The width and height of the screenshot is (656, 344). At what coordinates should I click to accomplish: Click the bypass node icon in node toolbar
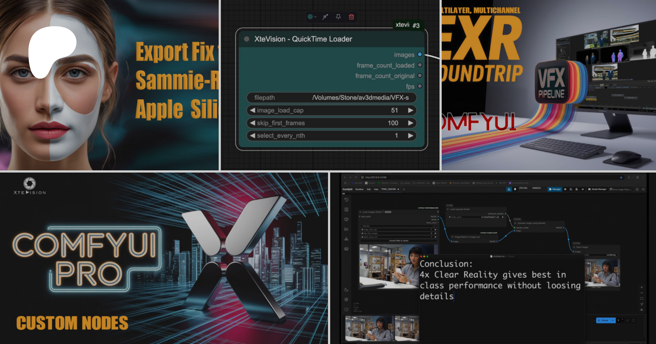[x=325, y=17]
